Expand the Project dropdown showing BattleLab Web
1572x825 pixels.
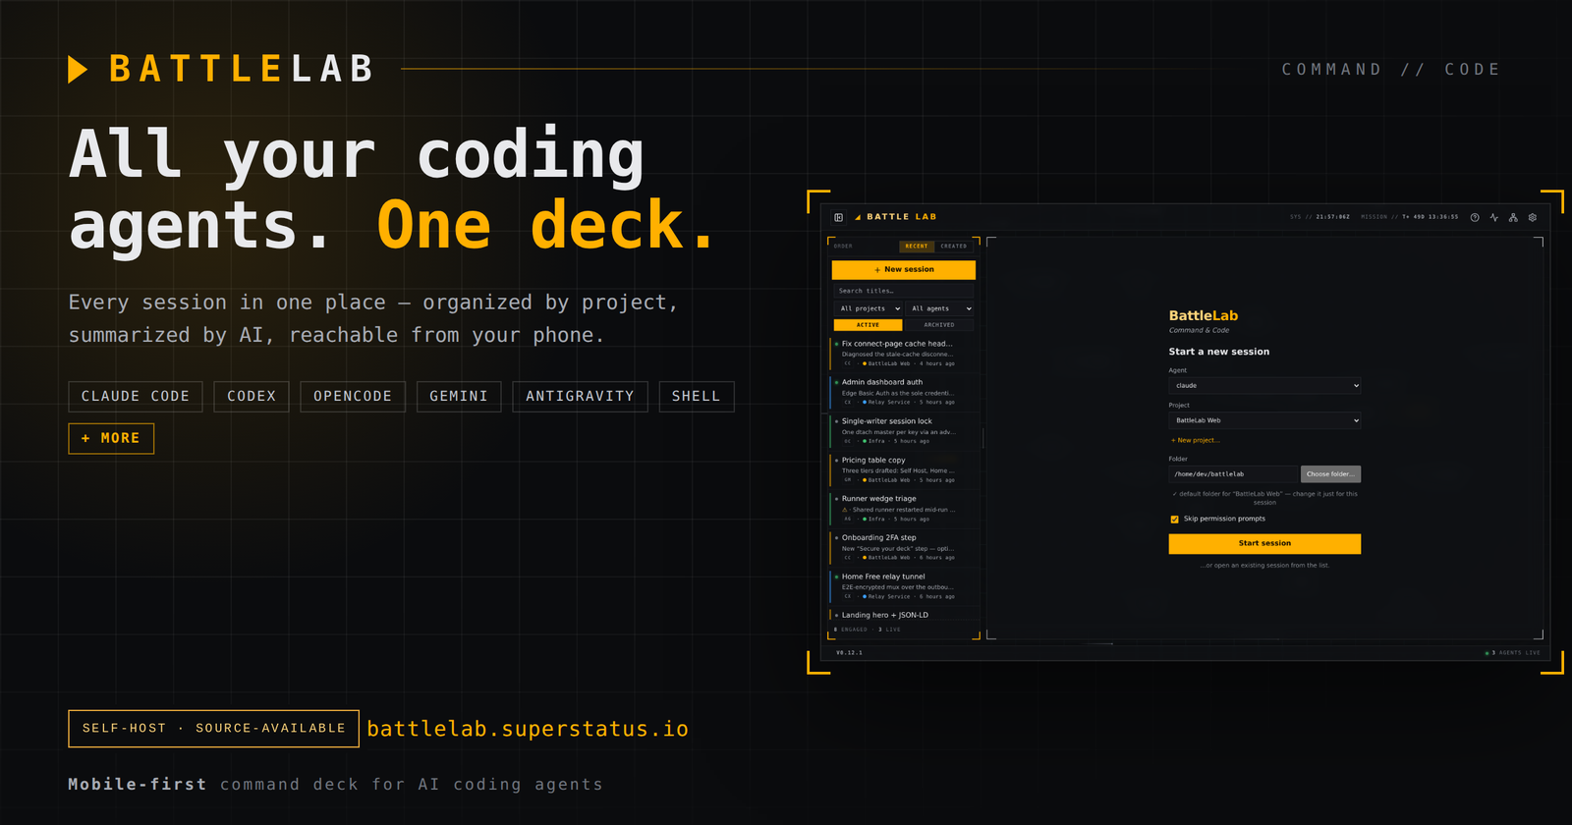[x=1264, y=420]
